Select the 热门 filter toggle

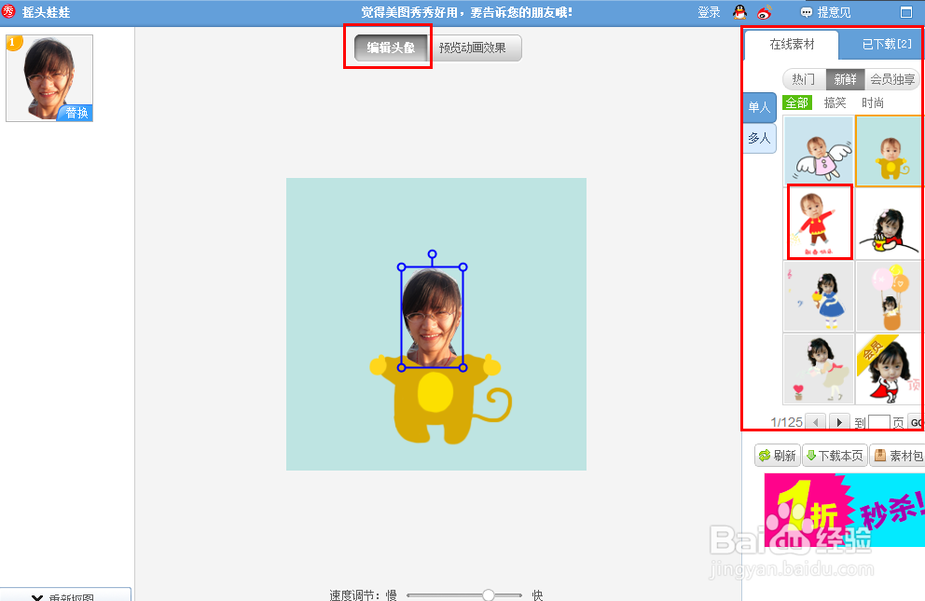pyautogui.click(x=804, y=79)
